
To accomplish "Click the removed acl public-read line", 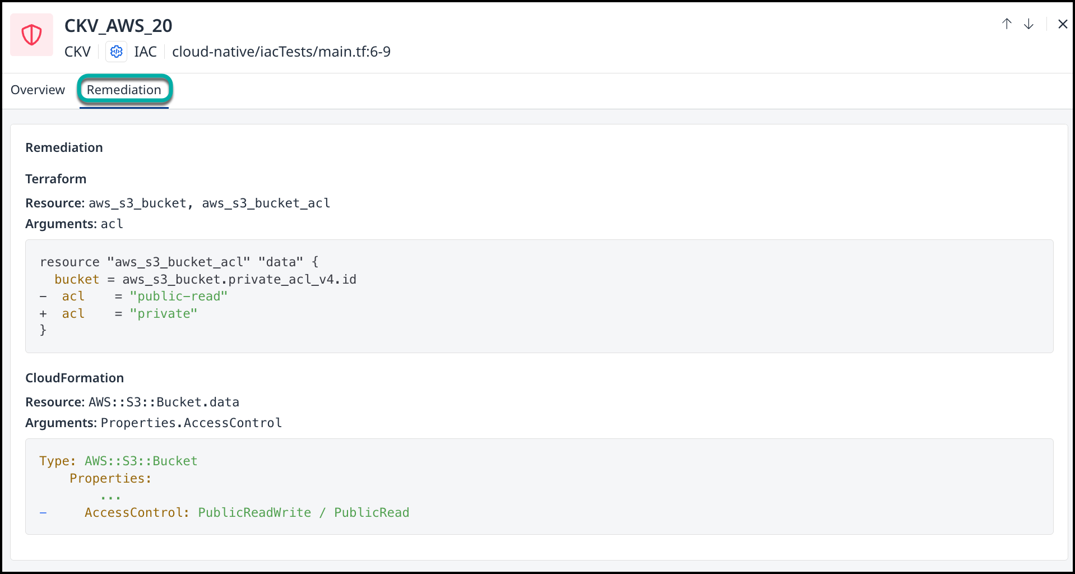I will pyautogui.click(x=133, y=296).
